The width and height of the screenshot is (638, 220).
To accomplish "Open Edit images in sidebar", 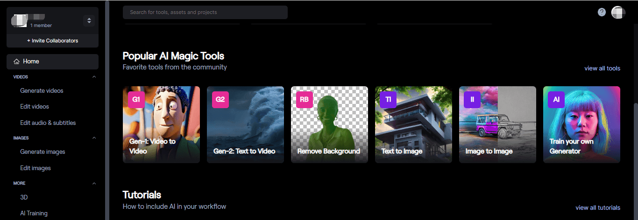I will pos(35,168).
